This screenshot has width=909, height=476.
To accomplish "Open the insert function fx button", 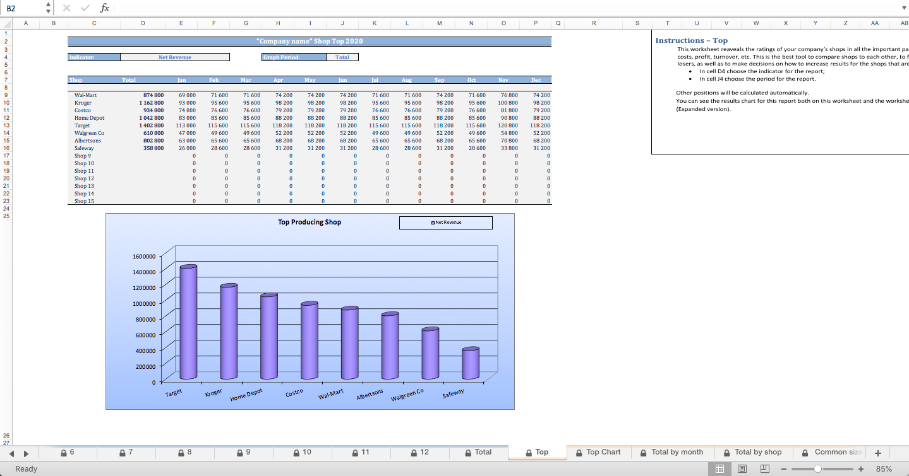I will pos(105,8).
